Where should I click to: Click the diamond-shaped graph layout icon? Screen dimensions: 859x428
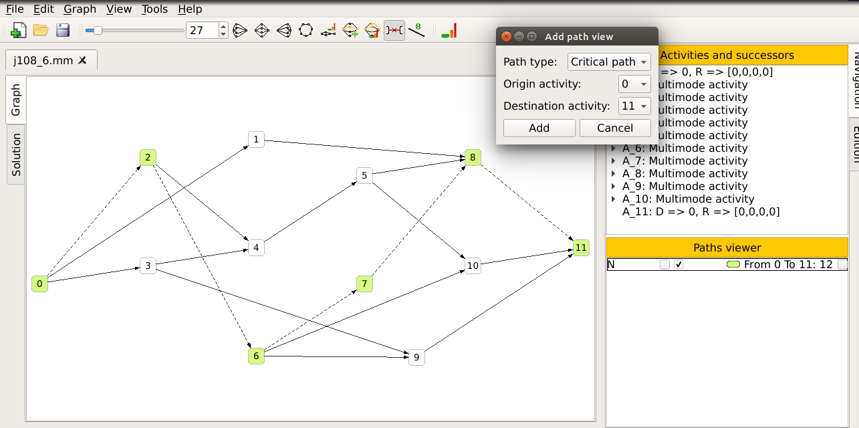[262, 30]
